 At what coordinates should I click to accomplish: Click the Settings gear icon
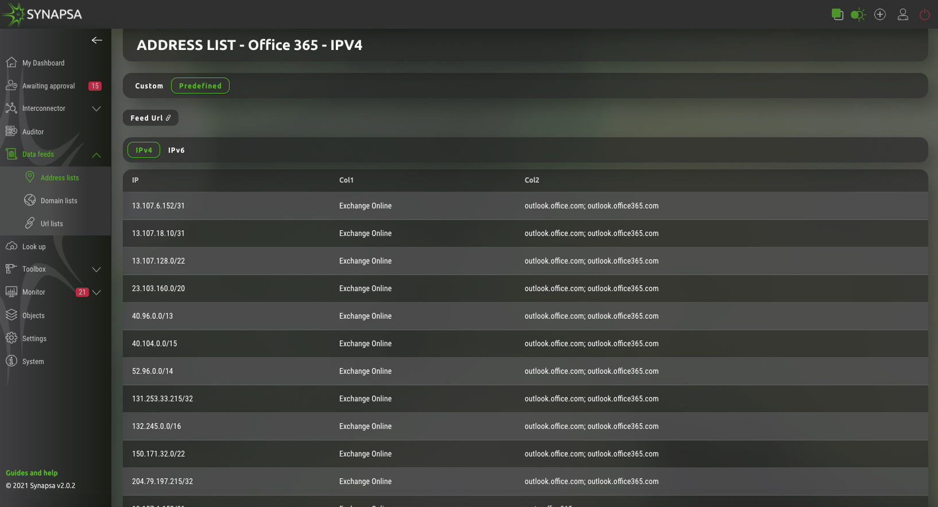coord(11,338)
